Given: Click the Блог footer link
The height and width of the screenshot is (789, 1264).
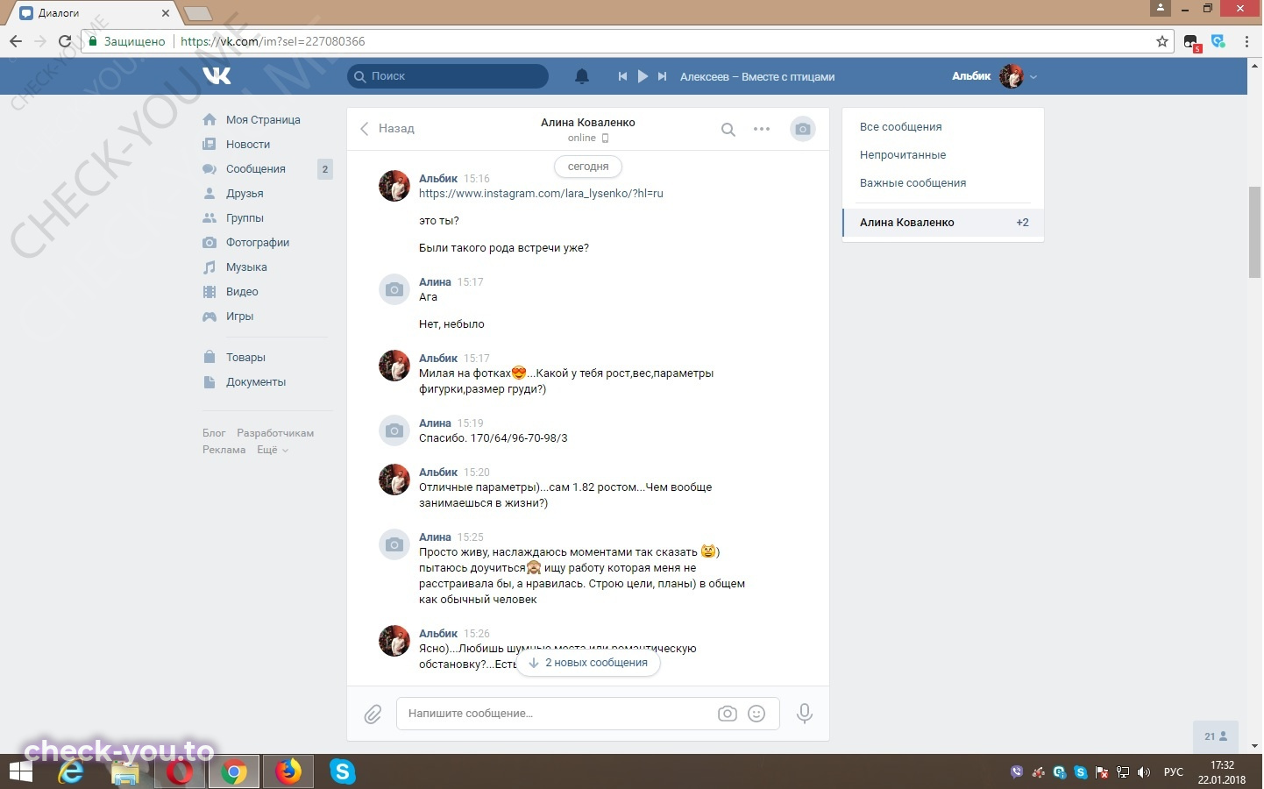Looking at the screenshot, I should (214, 433).
